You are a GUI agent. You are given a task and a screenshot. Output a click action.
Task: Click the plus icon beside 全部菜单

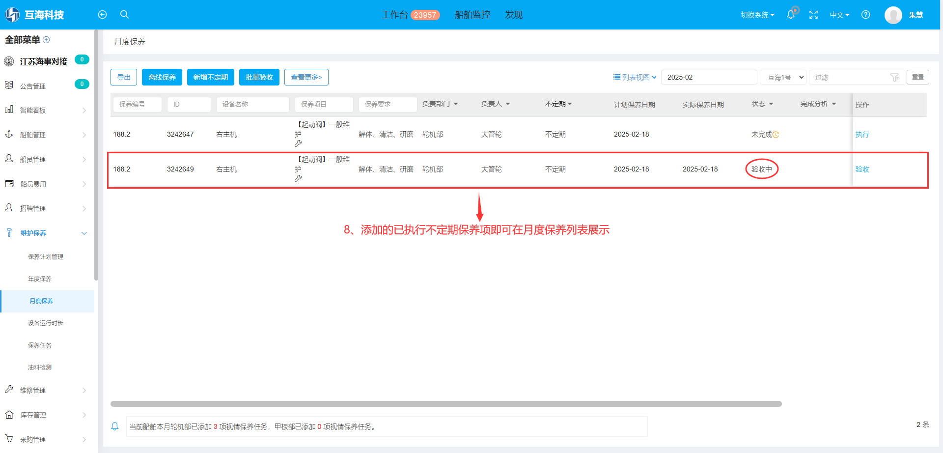pyautogui.click(x=46, y=40)
